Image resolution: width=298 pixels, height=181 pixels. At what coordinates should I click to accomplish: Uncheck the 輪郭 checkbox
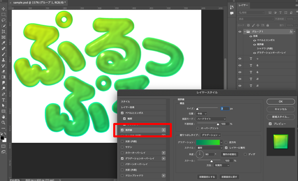124,119
